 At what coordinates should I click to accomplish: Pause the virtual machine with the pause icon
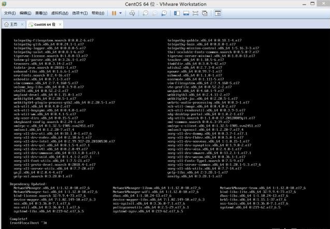[x=113, y=13]
